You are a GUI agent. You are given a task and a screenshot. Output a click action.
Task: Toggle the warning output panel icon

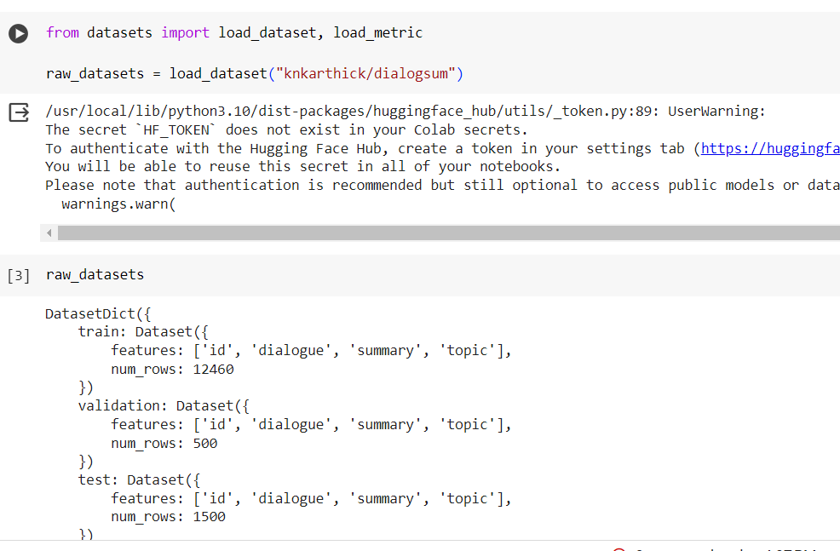tap(18, 112)
